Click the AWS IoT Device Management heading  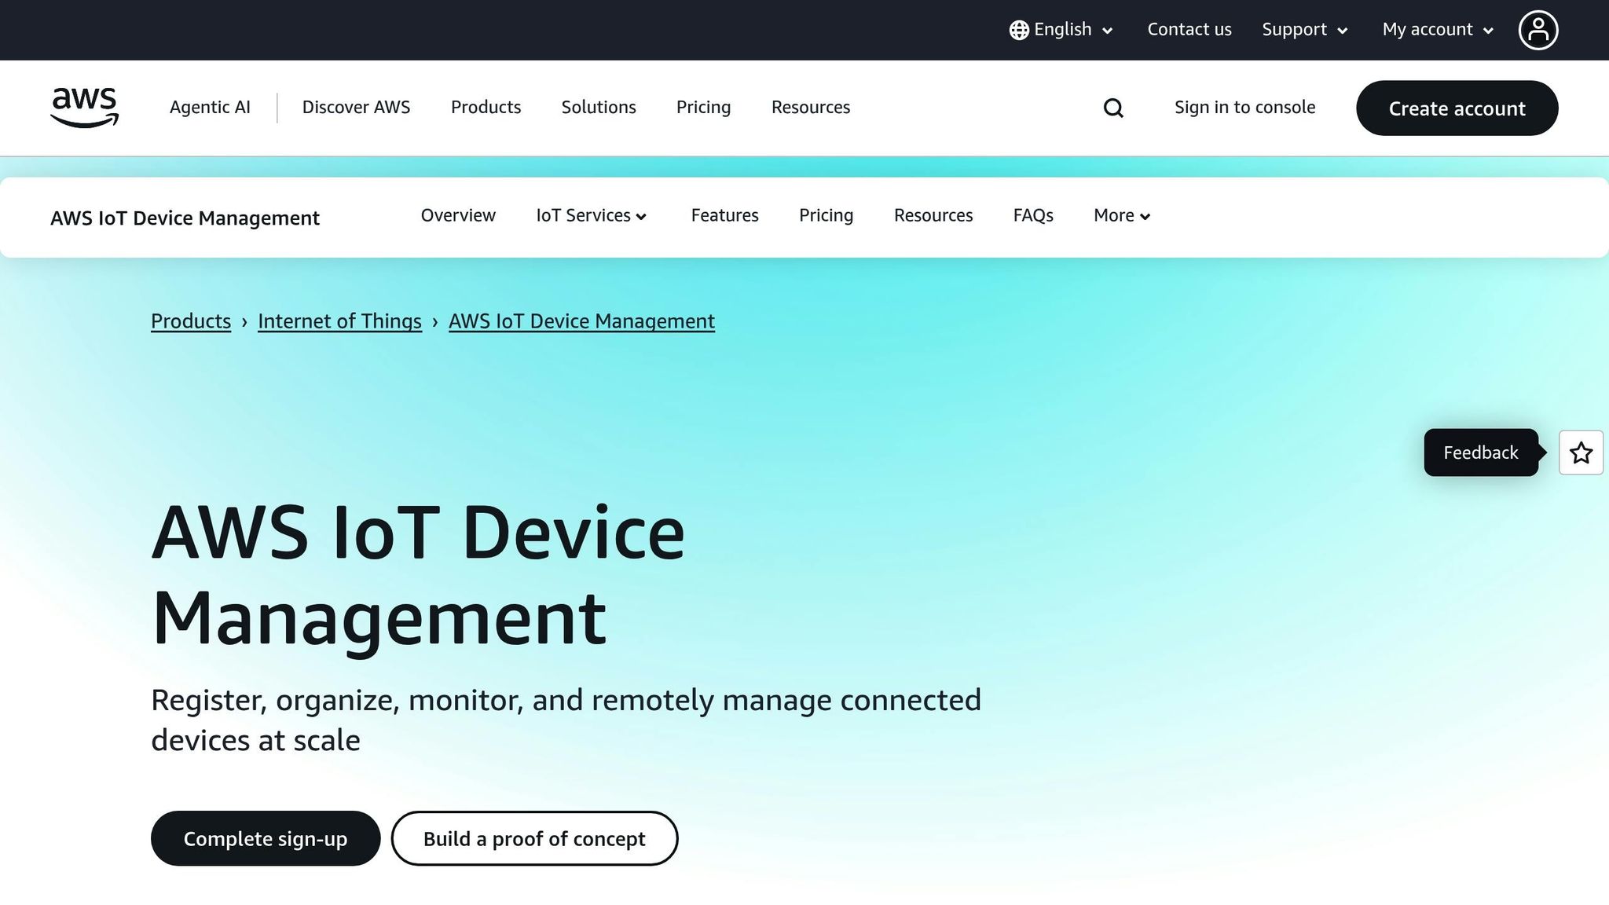(418, 576)
